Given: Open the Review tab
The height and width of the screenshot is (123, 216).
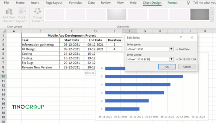Looking at the screenshot, I should pos(106,2).
